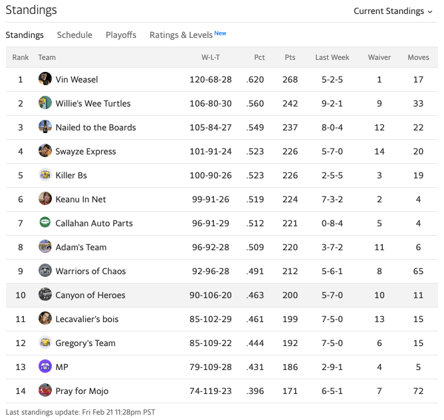Click the Pts column header
The height and width of the screenshot is (420, 444).
point(290,57)
